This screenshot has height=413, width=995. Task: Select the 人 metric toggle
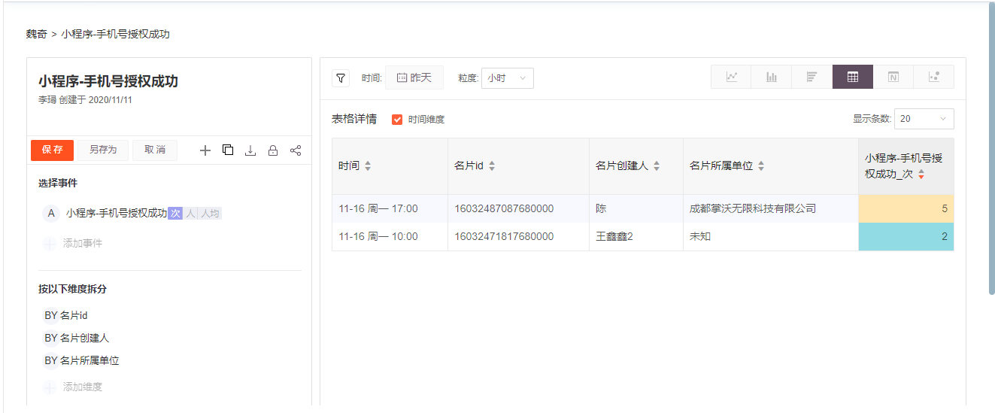coord(190,214)
